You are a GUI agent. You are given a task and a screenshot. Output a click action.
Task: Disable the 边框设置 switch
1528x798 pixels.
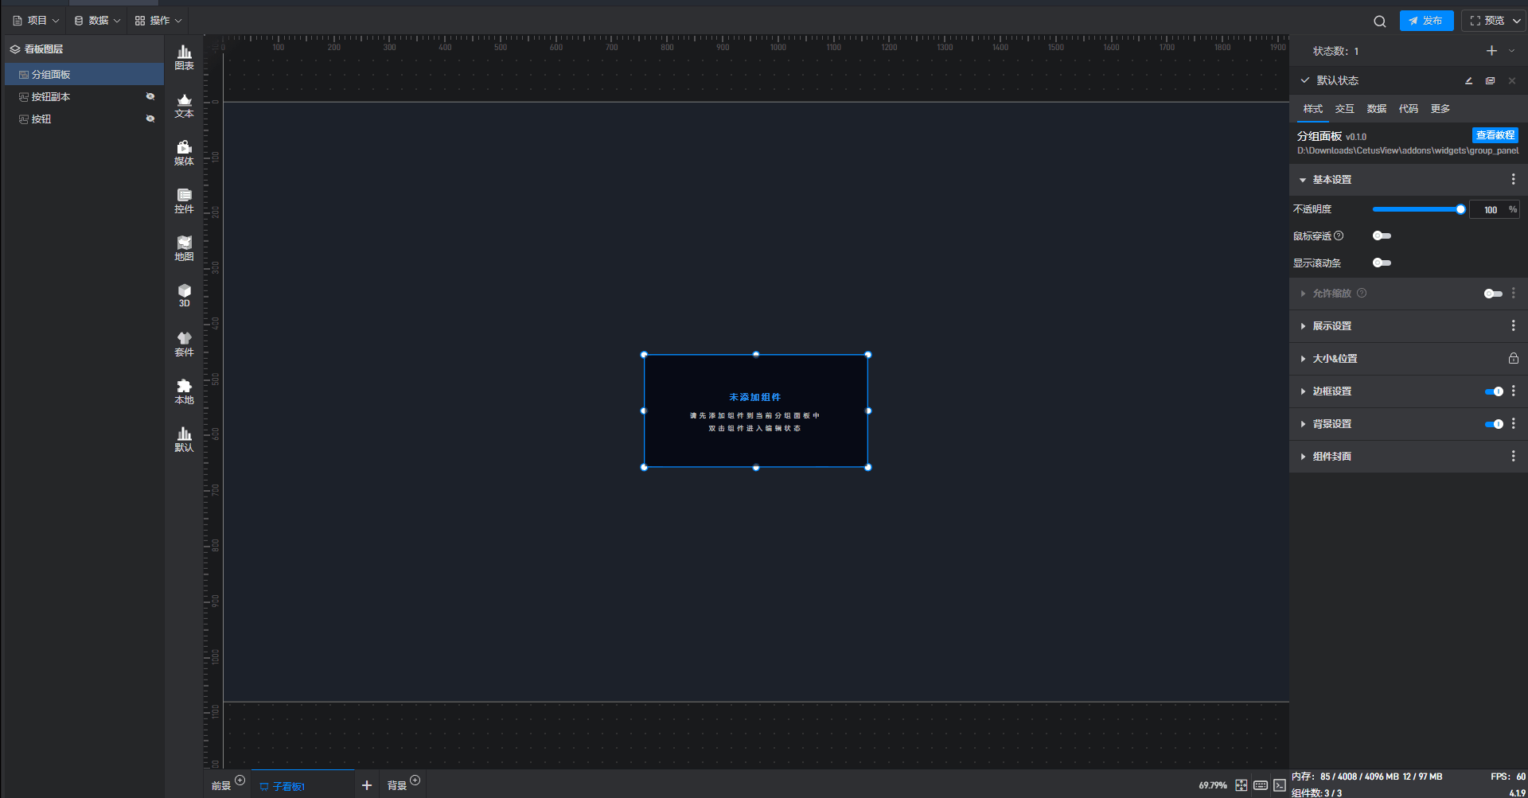(x=1494, y=391)
